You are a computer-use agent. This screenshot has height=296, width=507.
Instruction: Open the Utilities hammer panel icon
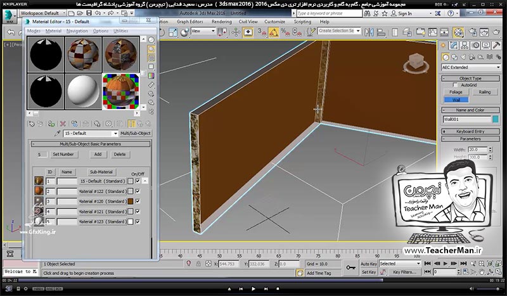pos(497,46)
